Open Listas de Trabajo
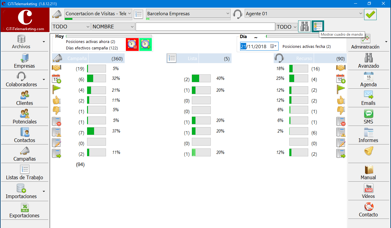This screenshot has width=391, height=228. pos(24,172)
